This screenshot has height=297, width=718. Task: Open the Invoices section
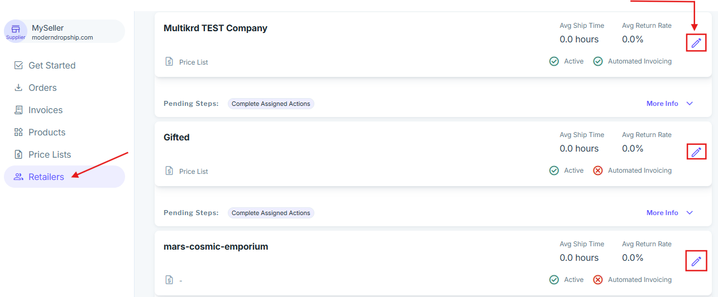(45, 110)
